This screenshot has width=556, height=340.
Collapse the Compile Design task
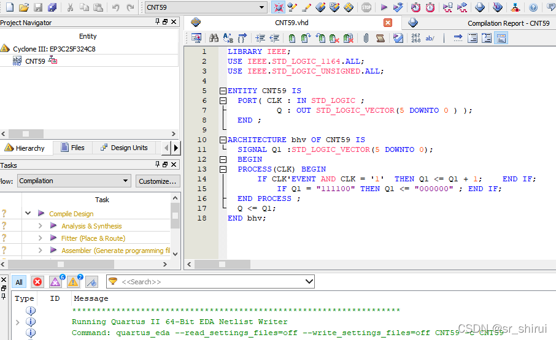[x=28, y=213]
